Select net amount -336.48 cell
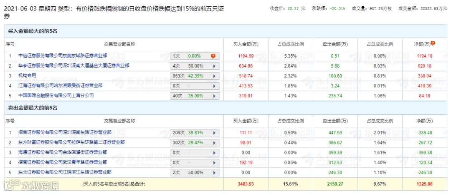The height and width of the screenshot is (194, 451). pos(425,133)
